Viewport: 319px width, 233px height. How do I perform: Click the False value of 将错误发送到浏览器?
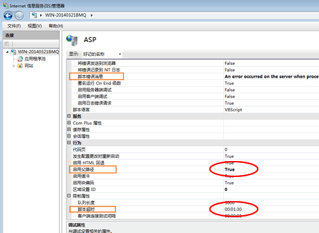coord(230,63)
